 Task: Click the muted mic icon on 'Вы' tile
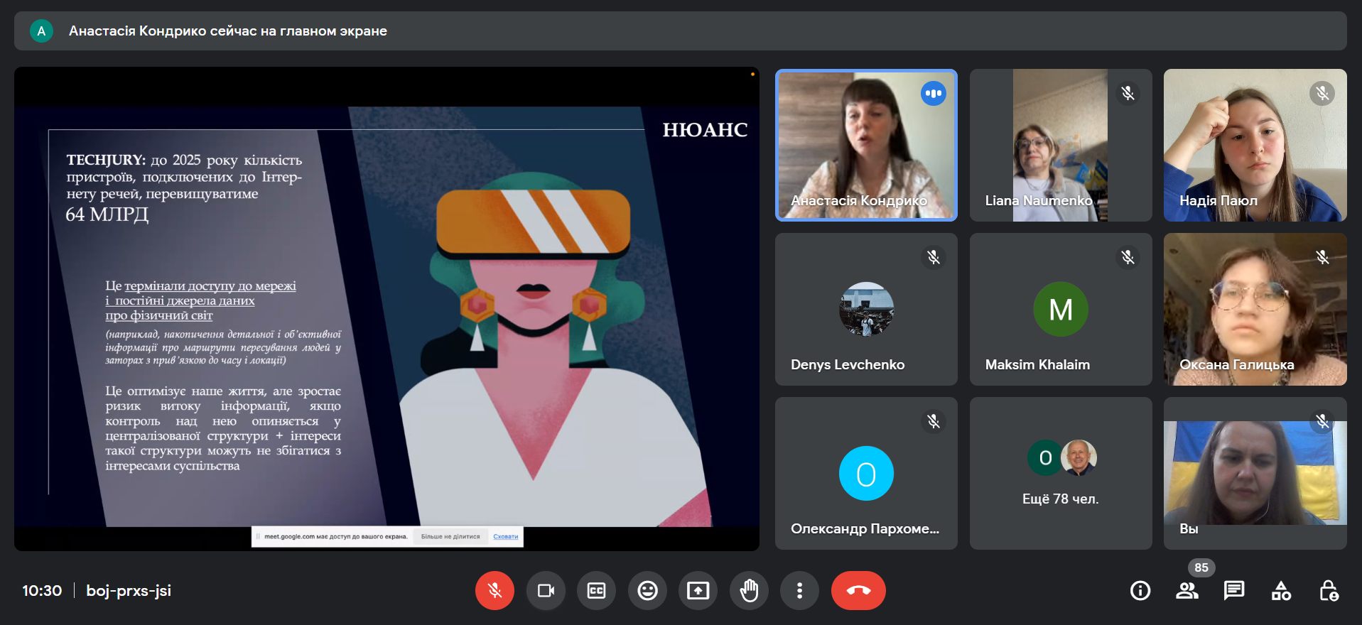coord(1322,421)
